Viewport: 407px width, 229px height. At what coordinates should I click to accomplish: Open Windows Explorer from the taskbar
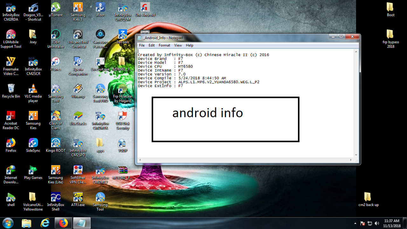click(x=27, y=223)
